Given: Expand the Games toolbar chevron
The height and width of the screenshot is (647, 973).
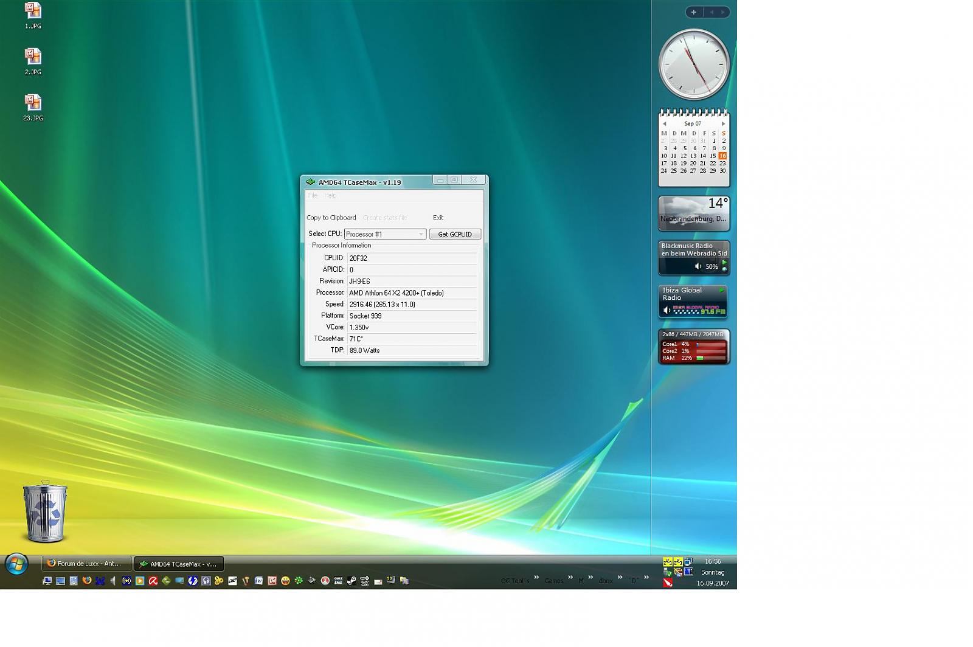Looking at the screenshot, I should point(570,577).
